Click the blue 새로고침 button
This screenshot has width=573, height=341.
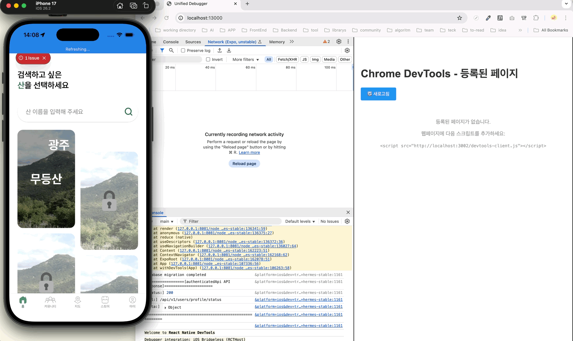378,94
